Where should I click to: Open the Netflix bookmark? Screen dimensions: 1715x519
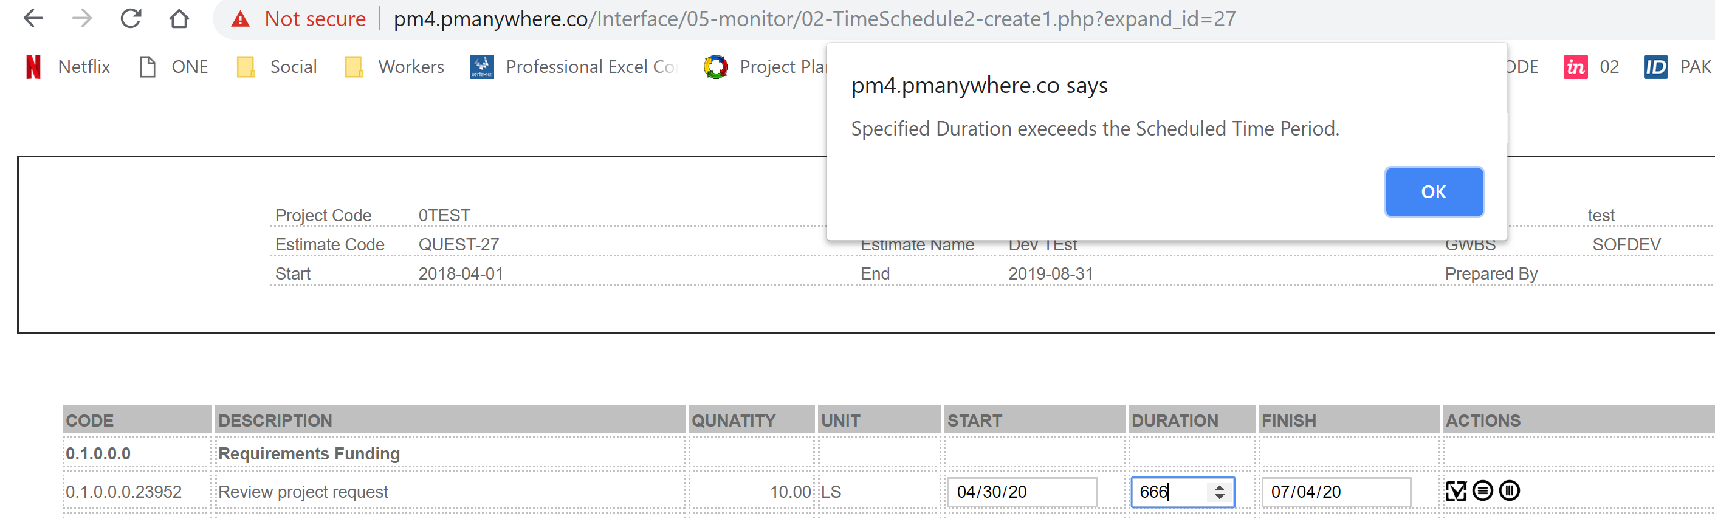[x=68, y=66]
